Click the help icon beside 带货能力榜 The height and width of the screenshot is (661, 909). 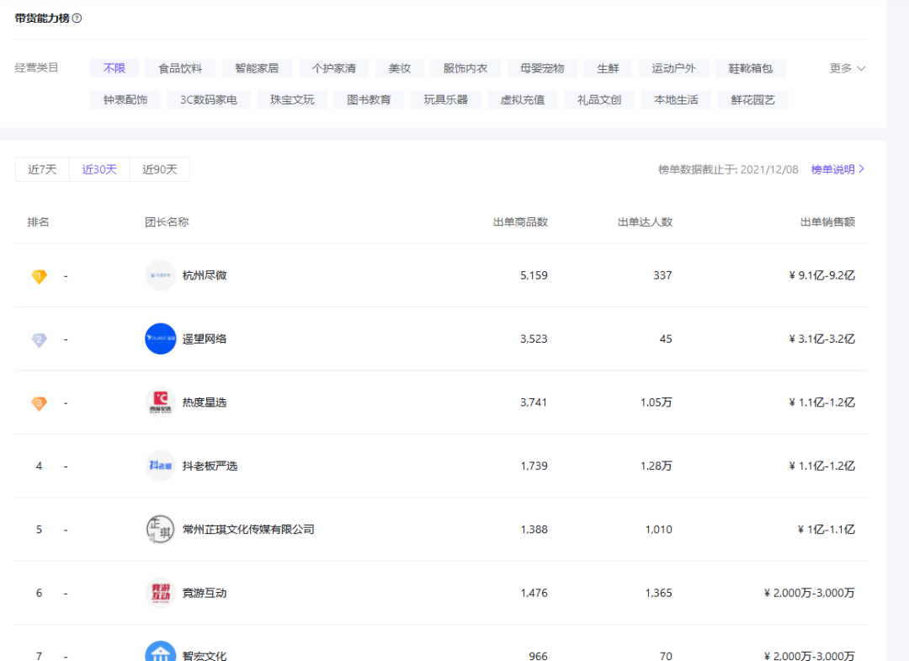(77, 19)
